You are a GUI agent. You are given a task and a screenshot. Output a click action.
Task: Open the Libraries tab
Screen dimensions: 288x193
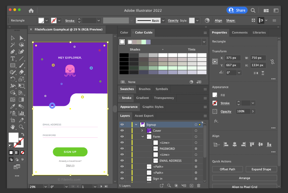259,32
